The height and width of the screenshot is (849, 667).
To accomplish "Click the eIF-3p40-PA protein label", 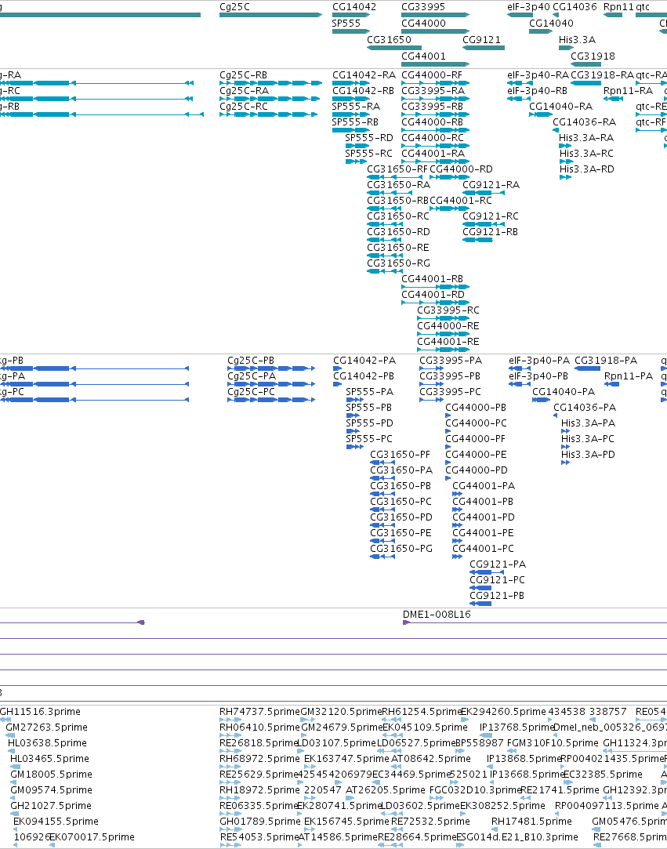I will (539, 360).
